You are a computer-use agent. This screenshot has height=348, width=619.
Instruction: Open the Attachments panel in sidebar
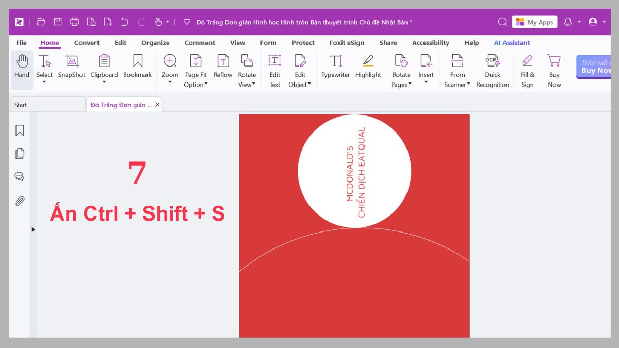pos(20,201)
